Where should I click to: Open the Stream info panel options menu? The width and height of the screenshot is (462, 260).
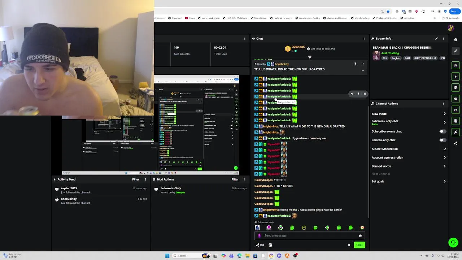[x=444, y=38]
